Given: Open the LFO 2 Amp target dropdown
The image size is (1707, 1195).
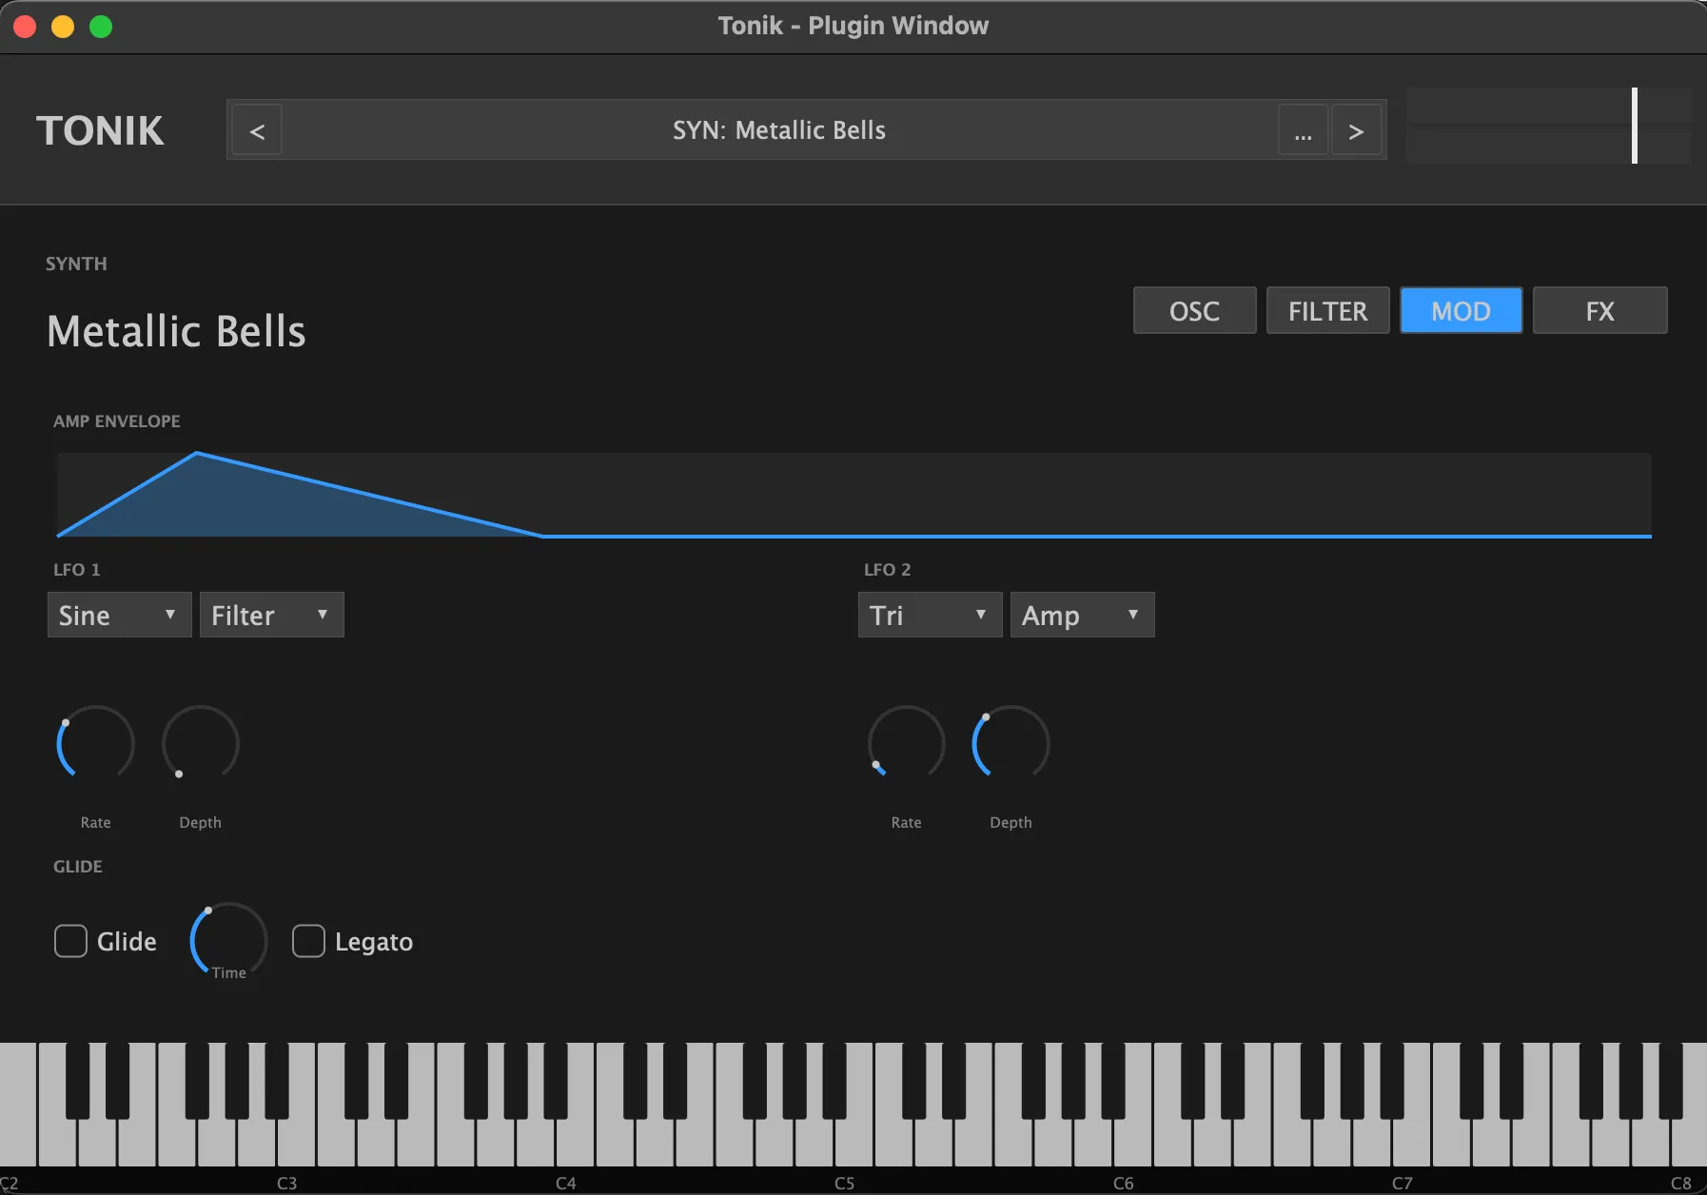Looking at the screenshot, I should point(1083,615).
